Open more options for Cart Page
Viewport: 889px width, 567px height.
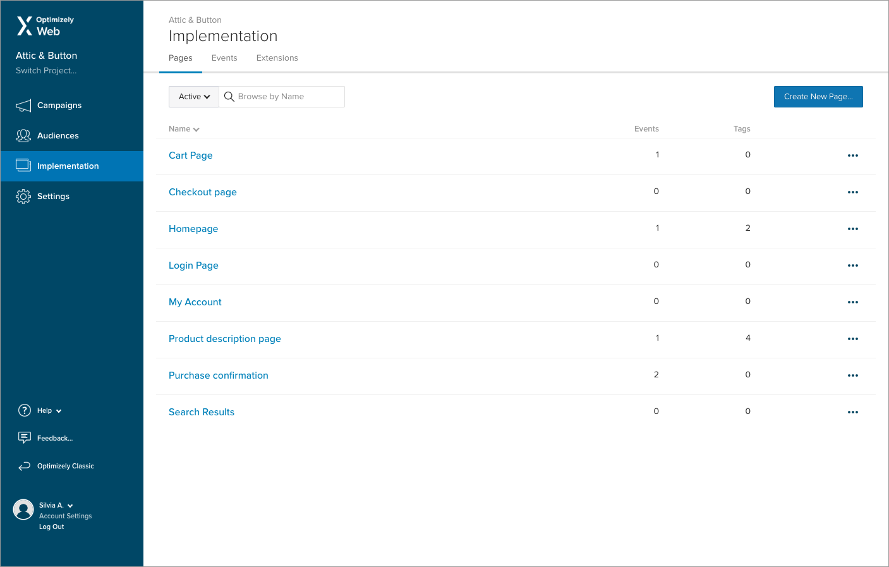[852, 155]
